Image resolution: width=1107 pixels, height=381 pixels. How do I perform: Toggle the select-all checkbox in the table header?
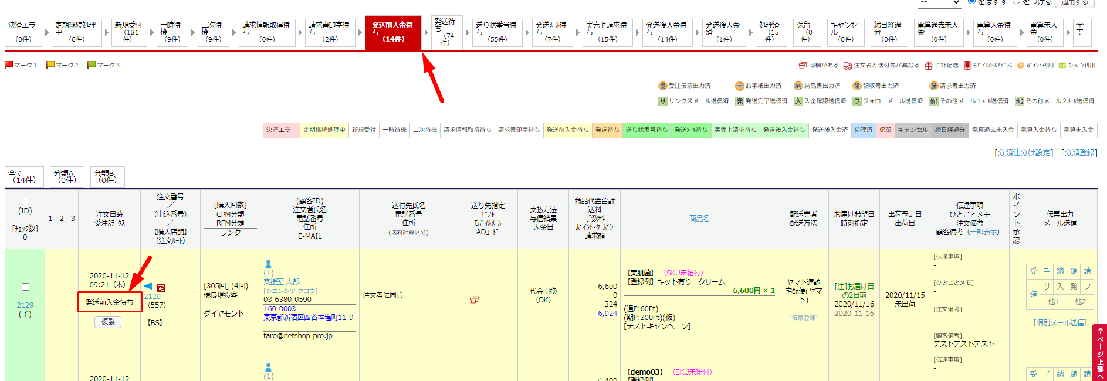pyautogui.click(x=25, y=201)
